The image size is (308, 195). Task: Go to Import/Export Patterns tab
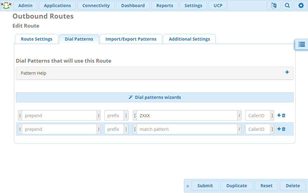[131, 39]
